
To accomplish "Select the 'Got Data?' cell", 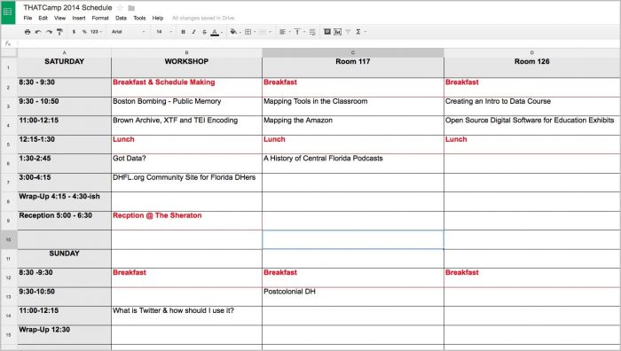I will [x=186, y=163].
